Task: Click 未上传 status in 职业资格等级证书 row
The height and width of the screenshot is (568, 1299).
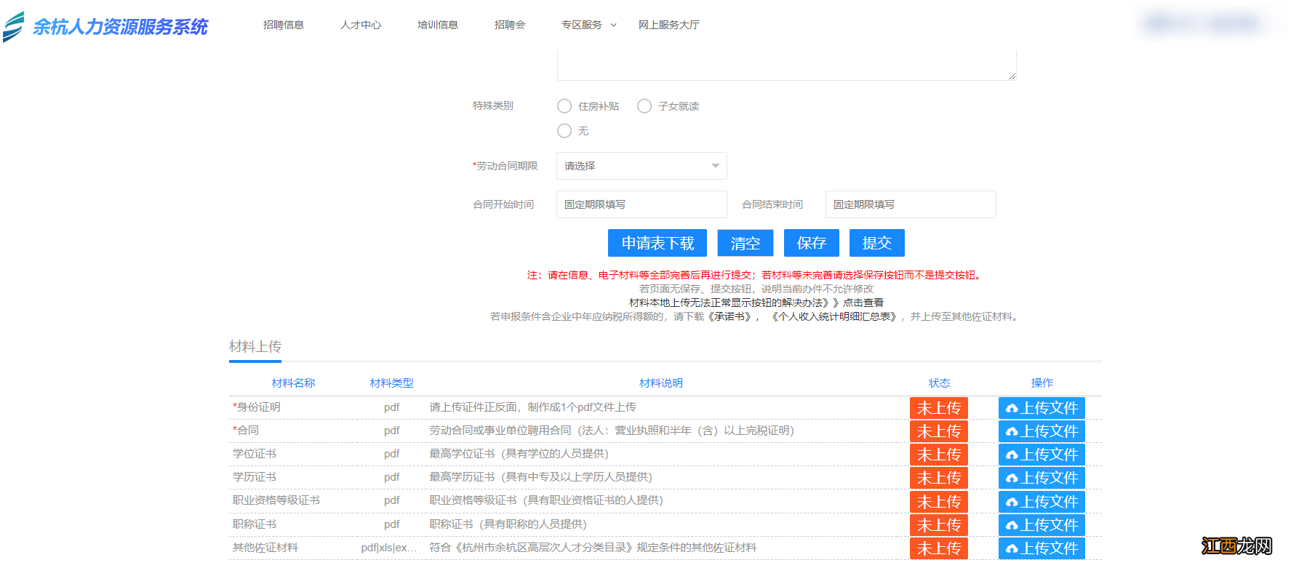Action: (939, 502)
